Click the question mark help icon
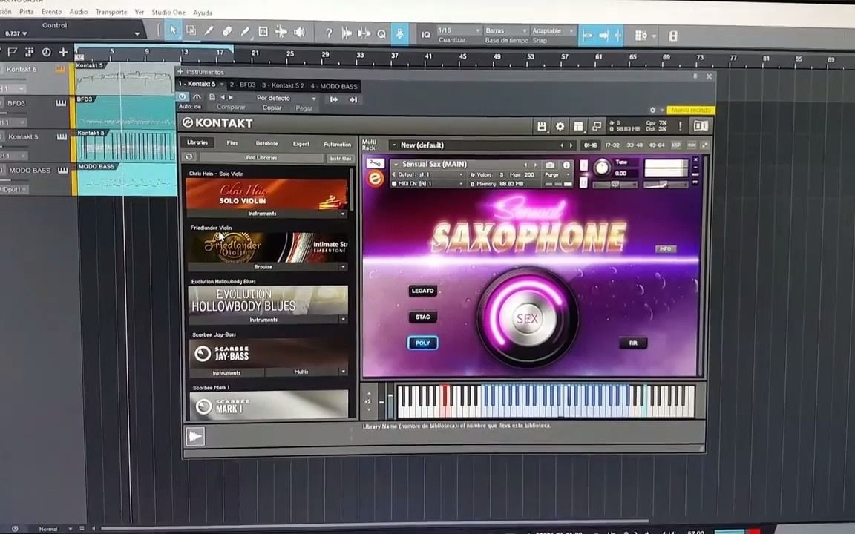This screenshot has width=855, height=534. (328, 33)
